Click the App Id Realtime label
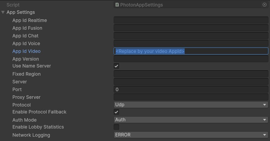270x141 pixels. (x=29, y=20)
